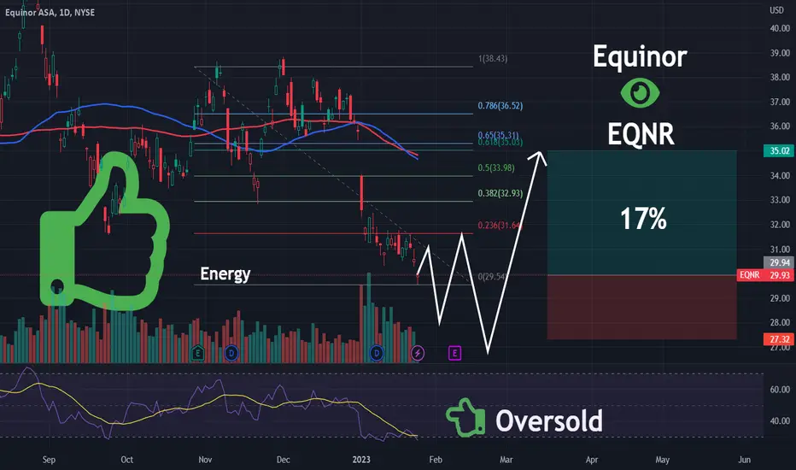796x470 pixels.
Task: Select the large Equinor heading text
Action: 640,56
